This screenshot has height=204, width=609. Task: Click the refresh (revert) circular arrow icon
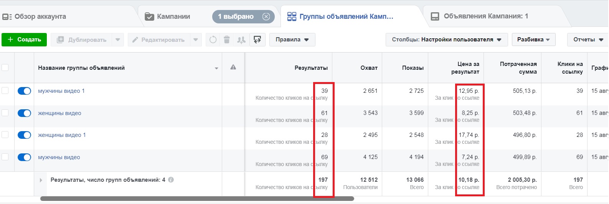point(213,39)
